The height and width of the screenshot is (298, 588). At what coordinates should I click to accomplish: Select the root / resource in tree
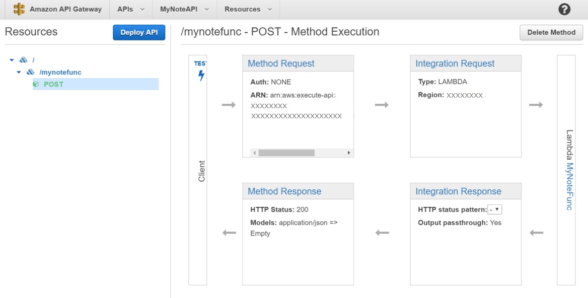(33, 60)
